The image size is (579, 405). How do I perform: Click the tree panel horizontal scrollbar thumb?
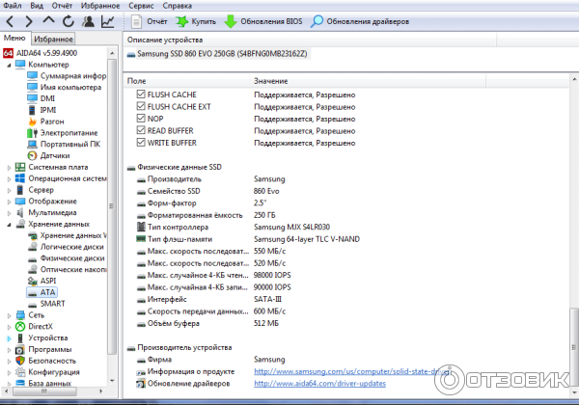coord(44,391)
